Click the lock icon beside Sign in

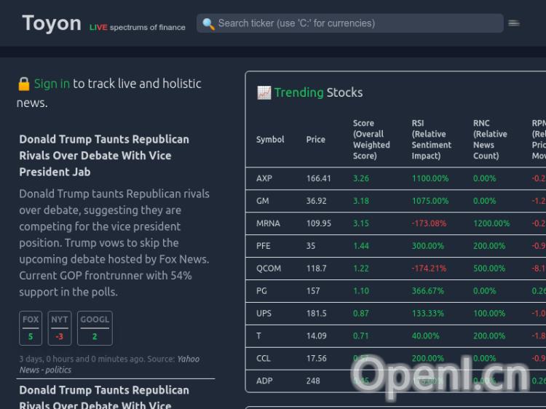[x=24, y=84]
